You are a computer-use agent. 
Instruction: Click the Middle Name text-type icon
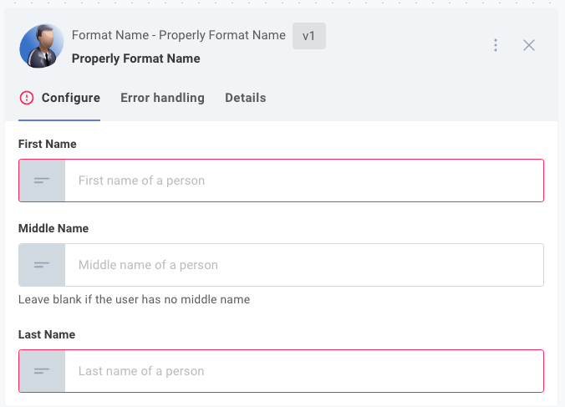[x=42, y=265]
